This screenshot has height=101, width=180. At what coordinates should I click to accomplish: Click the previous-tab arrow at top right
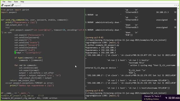pos(175,5)
